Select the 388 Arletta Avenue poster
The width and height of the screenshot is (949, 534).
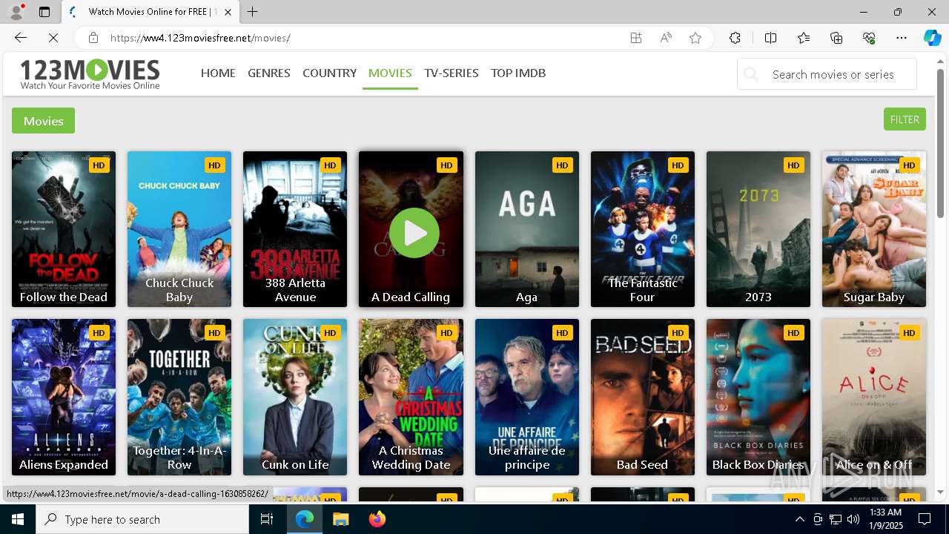[295, 229]
